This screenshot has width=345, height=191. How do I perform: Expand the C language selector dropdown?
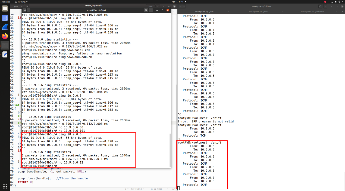(x=127, y=189)
